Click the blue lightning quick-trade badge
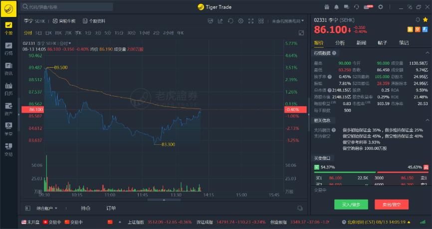432x229 pixels. pos(425,29)
